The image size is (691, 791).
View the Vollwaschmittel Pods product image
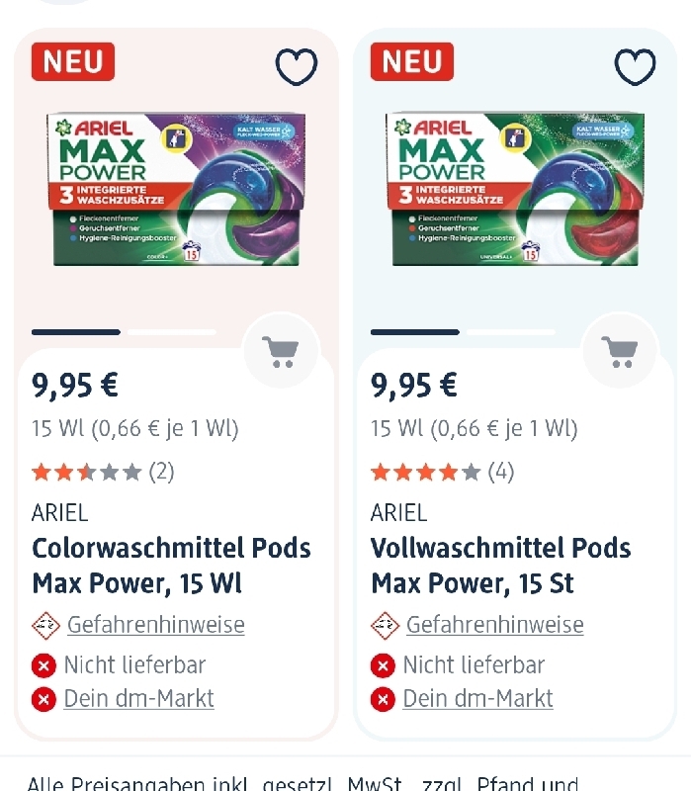515,189
